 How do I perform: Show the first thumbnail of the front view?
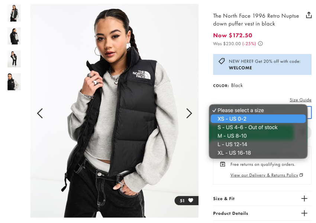point(14,13)
